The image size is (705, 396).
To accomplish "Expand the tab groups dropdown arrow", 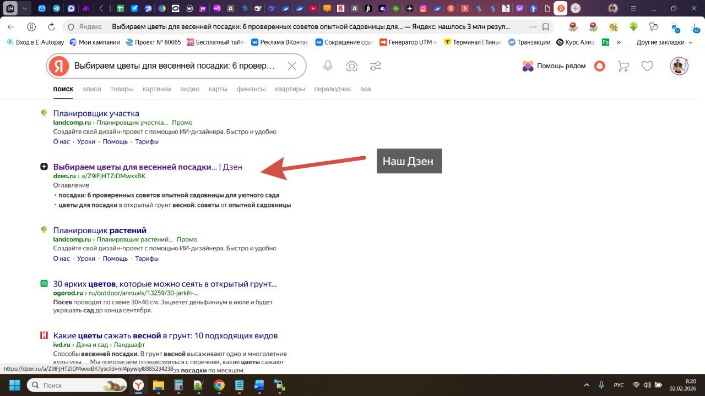I will coord(25,8).
